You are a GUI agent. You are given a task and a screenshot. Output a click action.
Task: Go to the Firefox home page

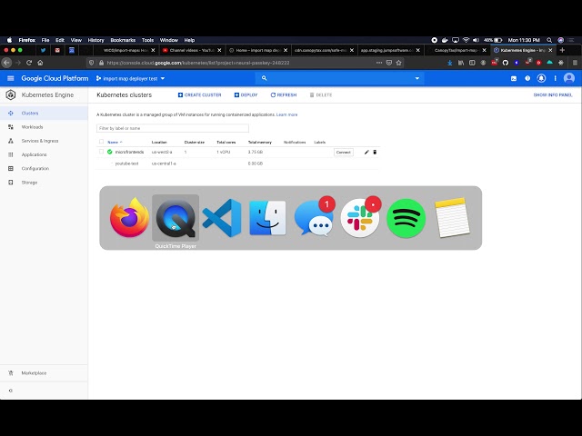tap(40, 63)
